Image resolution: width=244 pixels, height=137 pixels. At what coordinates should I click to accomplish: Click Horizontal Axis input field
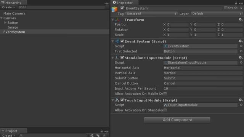[x=203, y=68]
